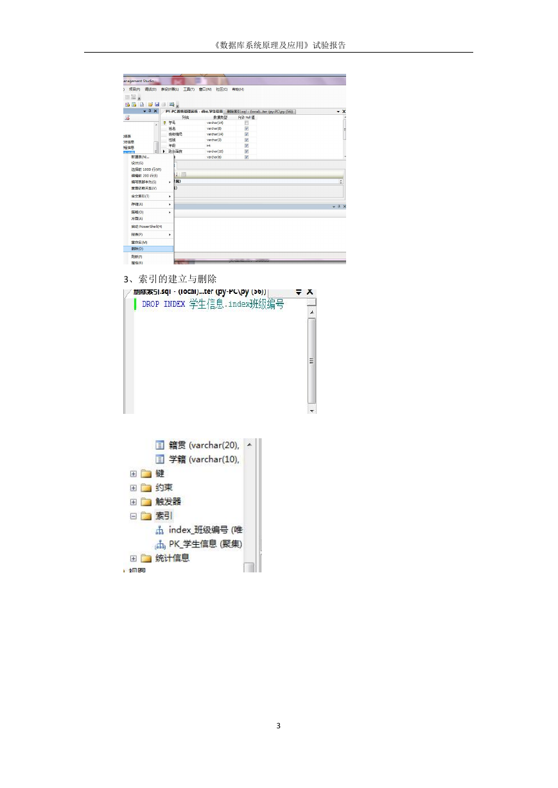Image resolution: width=558 pixels, height=788 pixels.
Task: Close the 删除索引.sql query window
Action: point(310,291)
